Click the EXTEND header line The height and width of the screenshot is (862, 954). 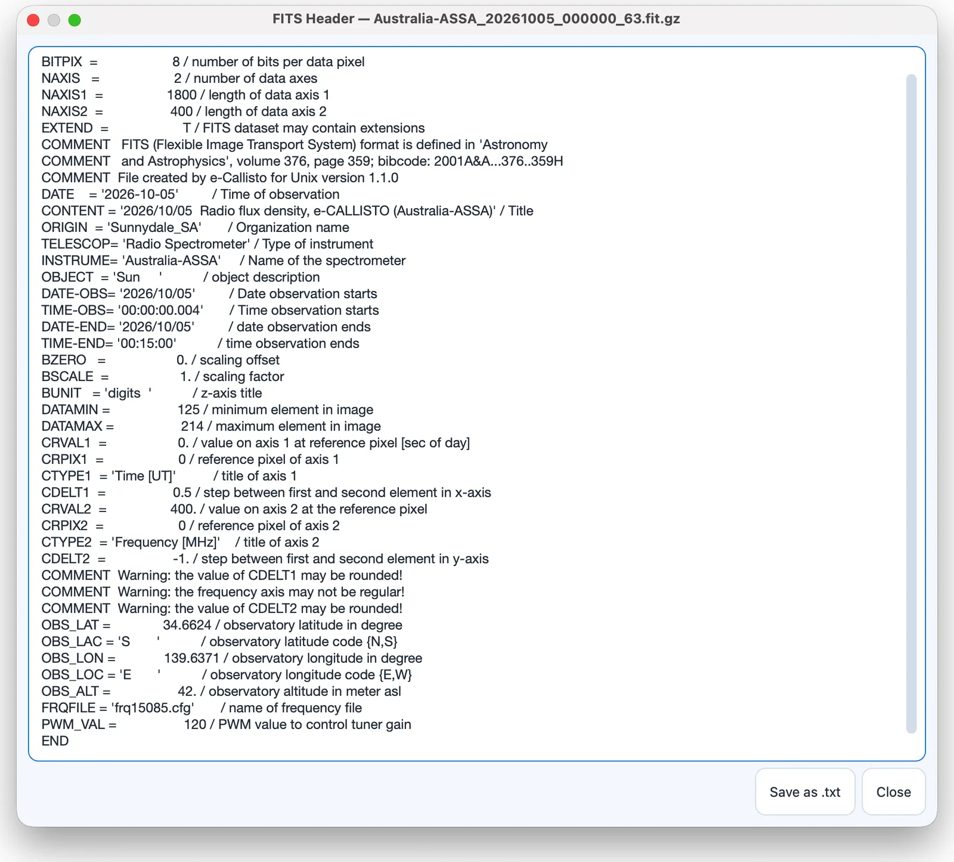click(233, 128)
